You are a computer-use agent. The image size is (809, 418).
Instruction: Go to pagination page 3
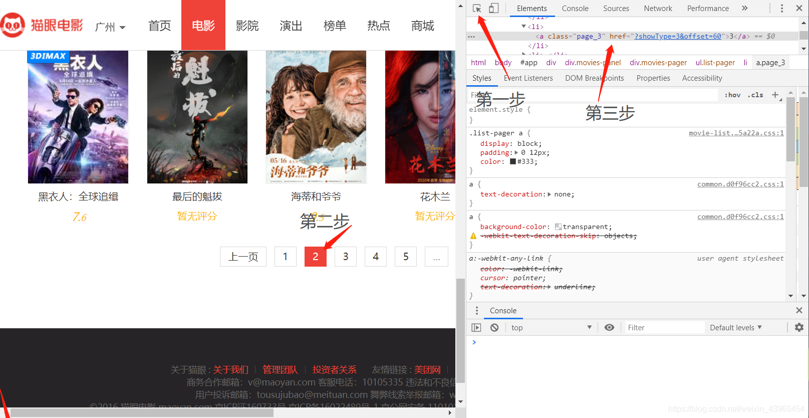346,257
